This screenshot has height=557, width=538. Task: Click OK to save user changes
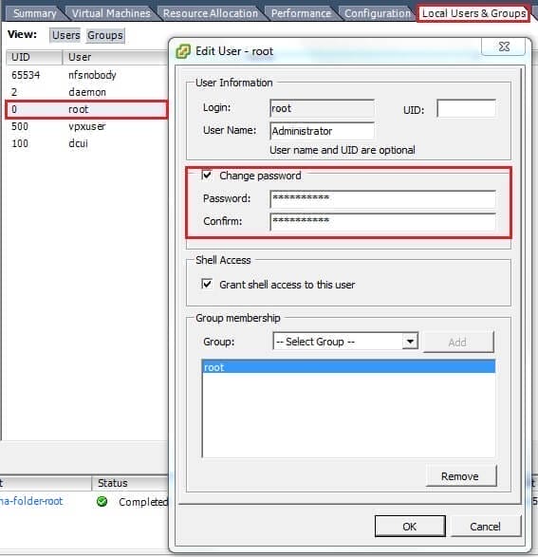[x=410, y=526]
